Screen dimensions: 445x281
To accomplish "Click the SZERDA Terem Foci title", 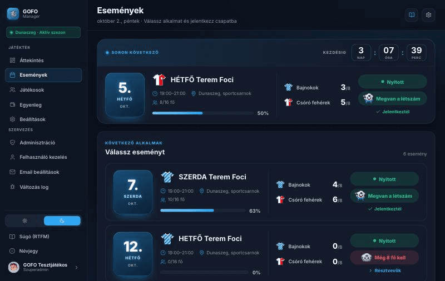I will click(212, 177).
